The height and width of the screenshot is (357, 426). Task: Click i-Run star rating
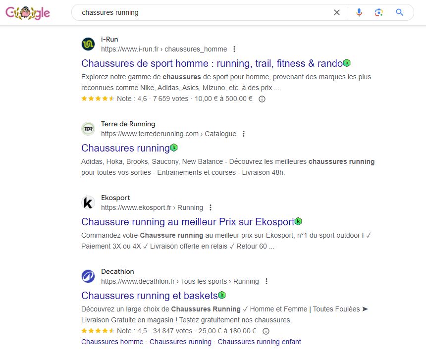click(x=98, y=99)
